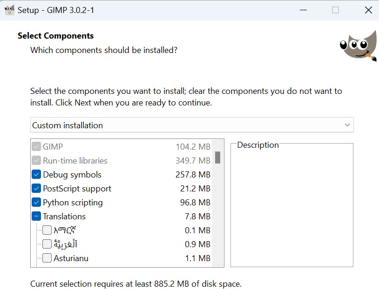Image resolution: width=379 pixels, height=289 pixels.
Task: Disable the Python scripting component
Action: pyautogui.click(x=36, y=203)
